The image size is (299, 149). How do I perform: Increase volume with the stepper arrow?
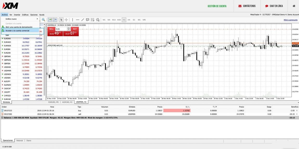pyautogui.click(x=69, y=28)
